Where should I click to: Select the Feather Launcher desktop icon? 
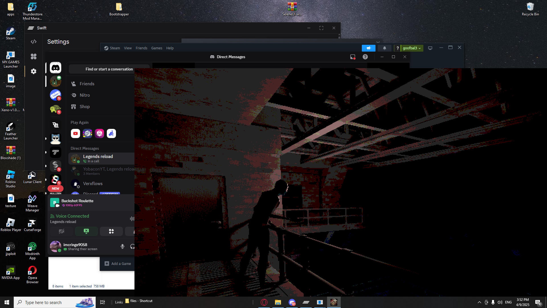[11, 131]
